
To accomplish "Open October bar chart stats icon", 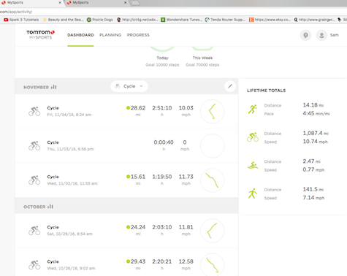I will (x=50, y=207).
